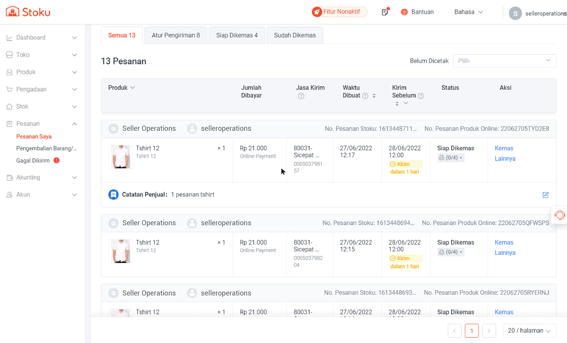
Task: Edit seller note with pencil icon
Action: (x=546, y=195)
